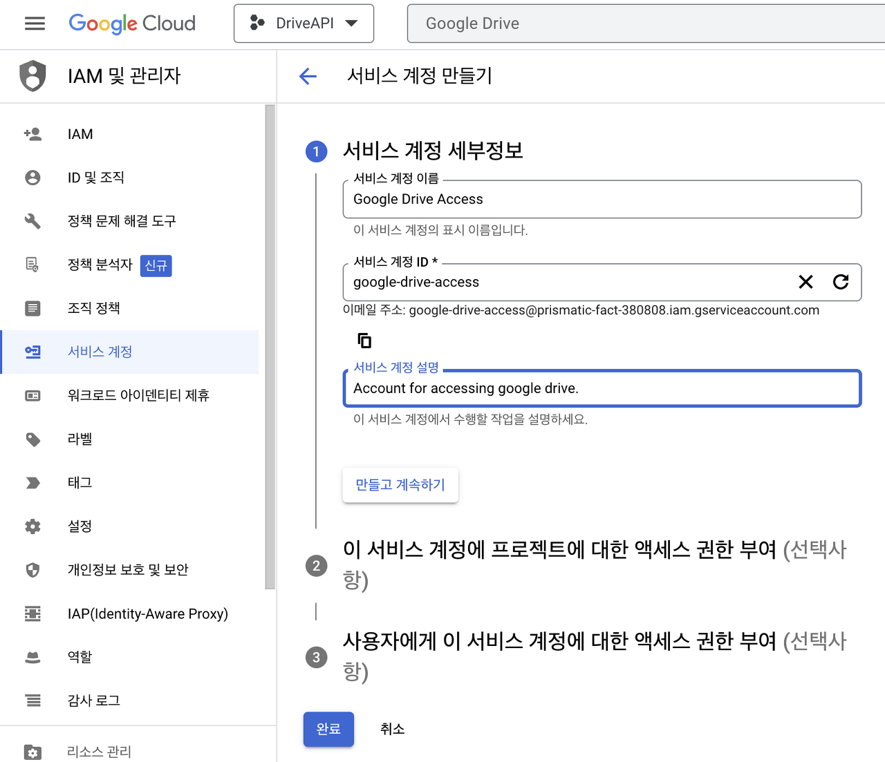Screen dimensions: 885x762
Task: Click the 완료 button
Action: tap(328, 729)
